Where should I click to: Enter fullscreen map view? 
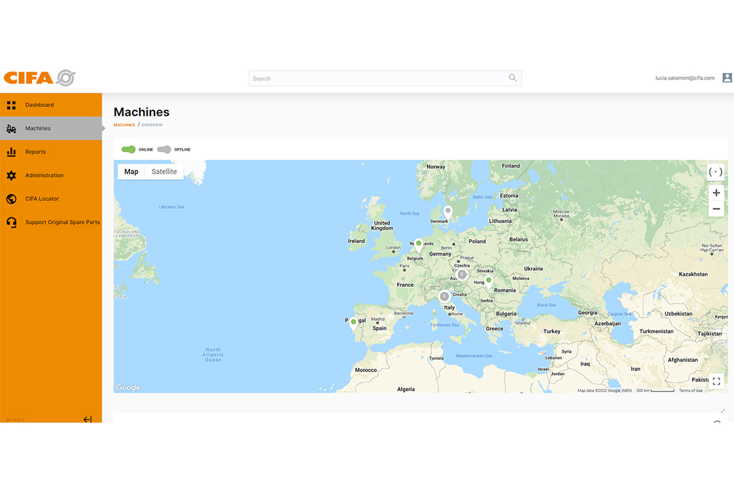716,382
